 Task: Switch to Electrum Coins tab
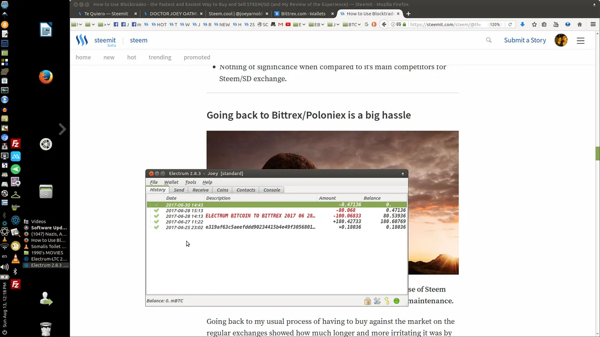(x=223, y=190)
